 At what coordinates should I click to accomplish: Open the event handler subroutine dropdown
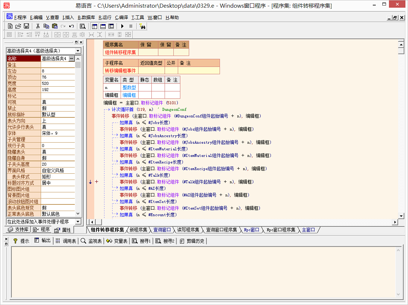tap(78, 222)
